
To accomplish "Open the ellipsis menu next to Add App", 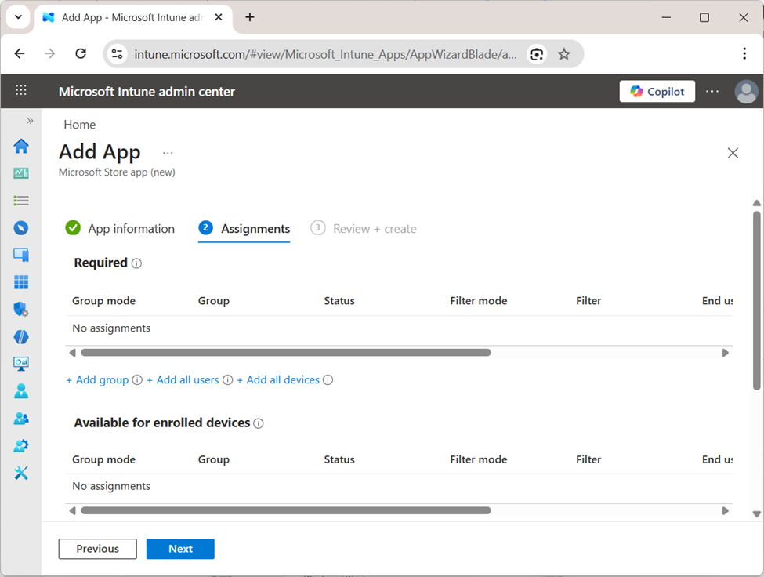I will tap(167, 153).
